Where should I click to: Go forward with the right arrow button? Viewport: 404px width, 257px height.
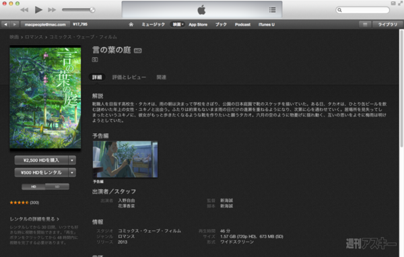tap(15, 24)
